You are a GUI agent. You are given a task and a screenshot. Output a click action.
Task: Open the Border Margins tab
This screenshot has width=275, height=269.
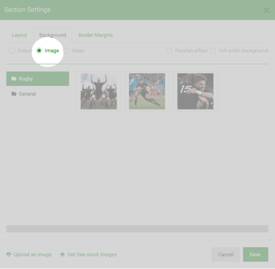point(95,35)
